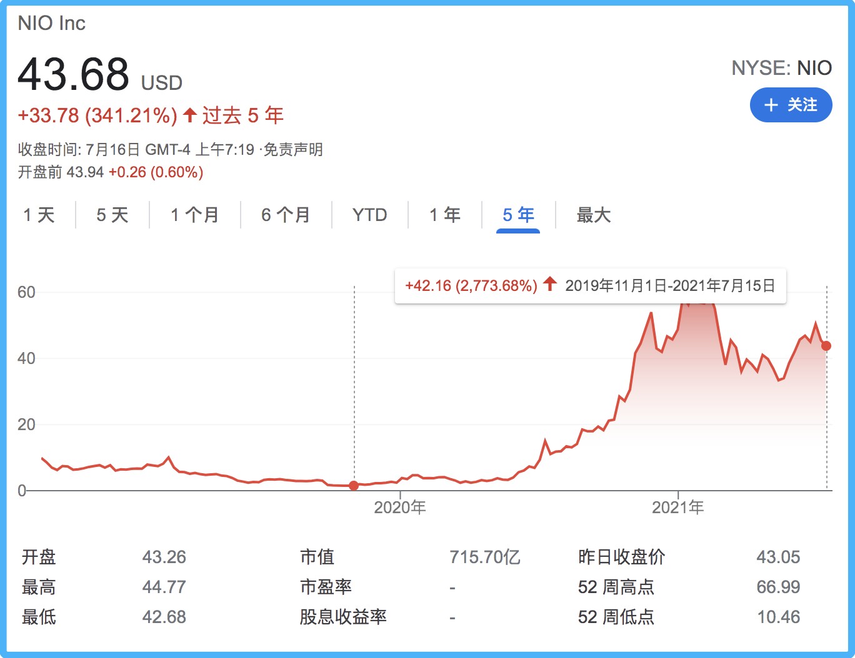Click the July 2021 end marker dot
This screenshot has height=658, width=855.
pyautogui.click(x=826, y=346)
